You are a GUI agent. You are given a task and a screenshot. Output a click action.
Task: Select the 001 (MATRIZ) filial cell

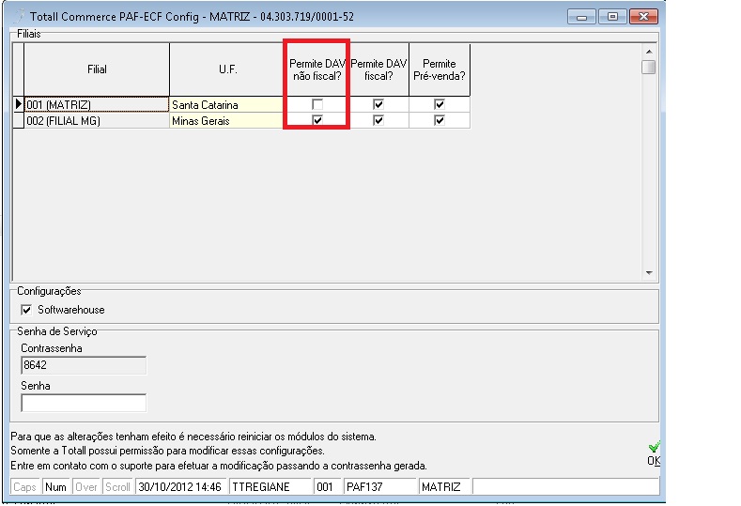point(97,104)
